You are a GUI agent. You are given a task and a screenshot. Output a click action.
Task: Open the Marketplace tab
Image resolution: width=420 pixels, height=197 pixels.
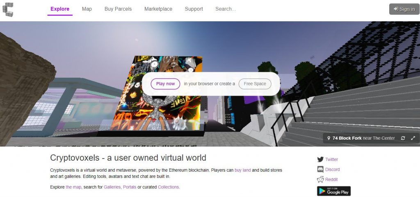tap(158, 9)
